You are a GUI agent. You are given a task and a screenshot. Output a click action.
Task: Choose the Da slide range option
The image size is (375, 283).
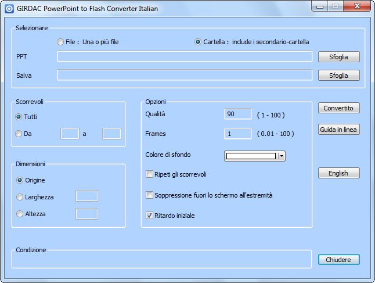pos(19,134)
